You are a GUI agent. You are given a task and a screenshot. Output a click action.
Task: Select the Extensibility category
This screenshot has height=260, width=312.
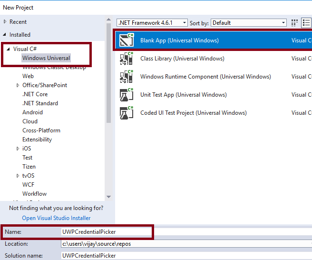(x=37, y=140)
